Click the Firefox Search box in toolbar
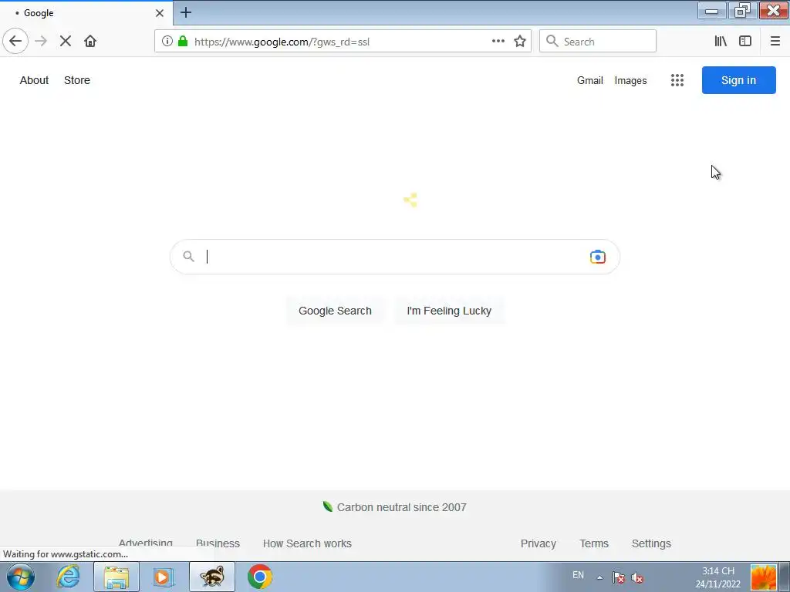The width and height of the screenshot is (790, 592). click(x=598, y=42)
